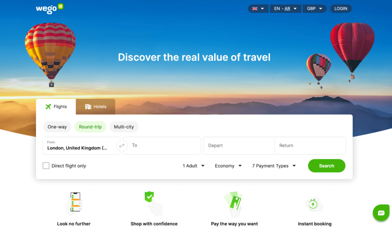Image resolution: width=392 pixels, height=227 pixels.
Task: Click the LOGIN button
Action: (x=341, y=9)
